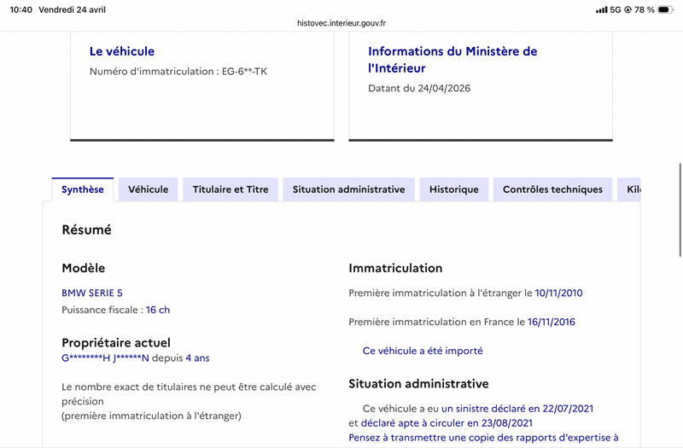
Task: Click the Immatriculation heading
Action: [395, 268]
